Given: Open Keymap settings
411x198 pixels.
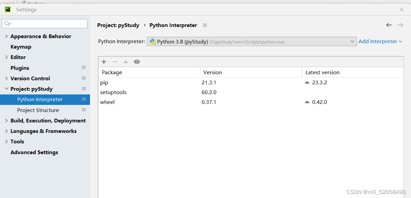Looking at the screenshot, I should 21,47.
